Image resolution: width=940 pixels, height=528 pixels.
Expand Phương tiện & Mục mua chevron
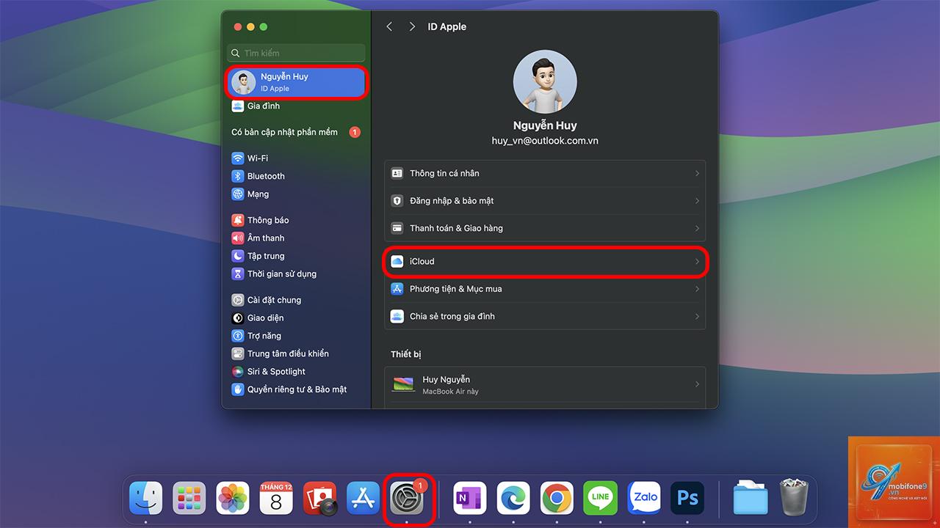pos(697,289)
